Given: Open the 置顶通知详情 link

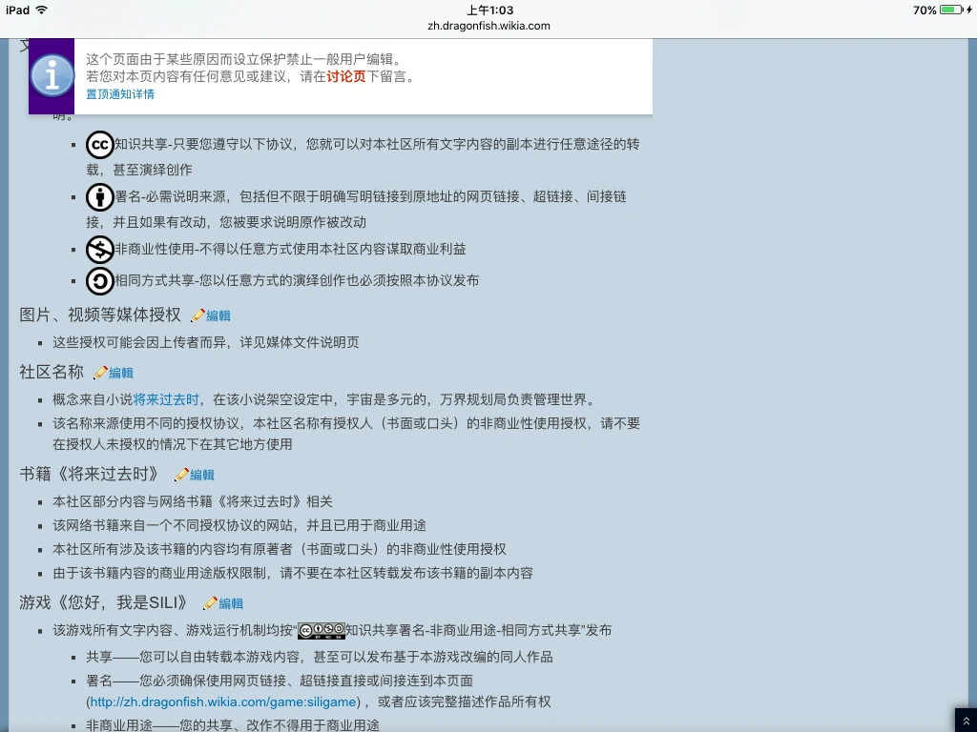Looking at the screenshot, I should 120,94.
